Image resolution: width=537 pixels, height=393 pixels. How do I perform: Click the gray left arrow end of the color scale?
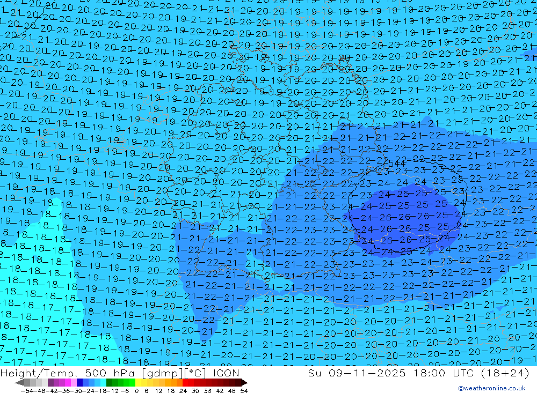(19, 383)
